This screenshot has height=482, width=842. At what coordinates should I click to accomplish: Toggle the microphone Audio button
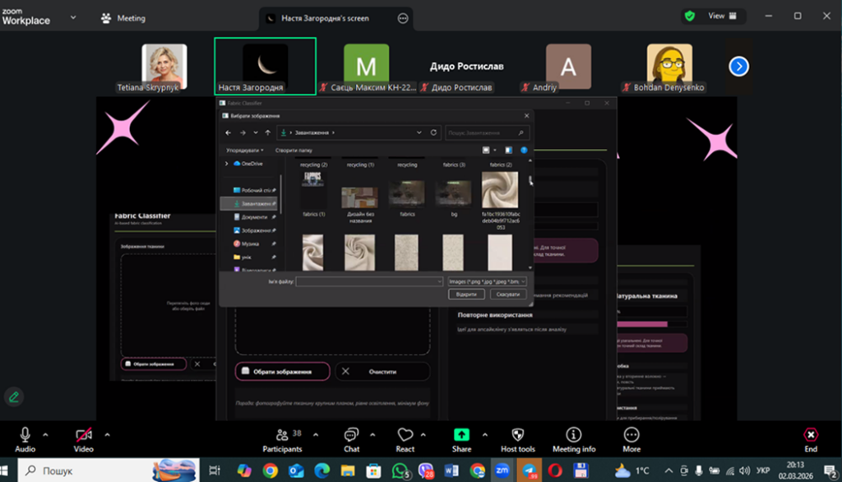tap(25, 436)
